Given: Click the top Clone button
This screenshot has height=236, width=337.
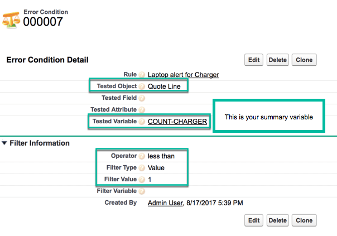Looking at the screenshot, I should coord(304,60).
